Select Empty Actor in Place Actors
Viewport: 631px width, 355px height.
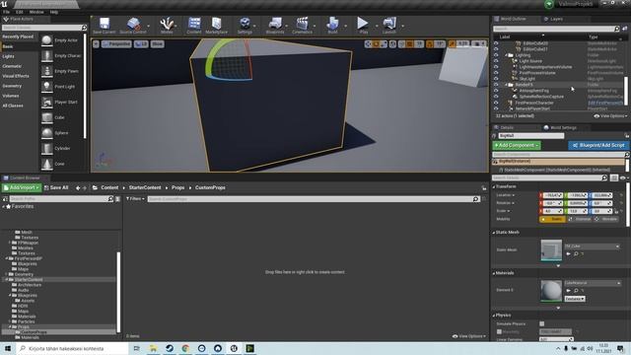click(x=62, y=40)
